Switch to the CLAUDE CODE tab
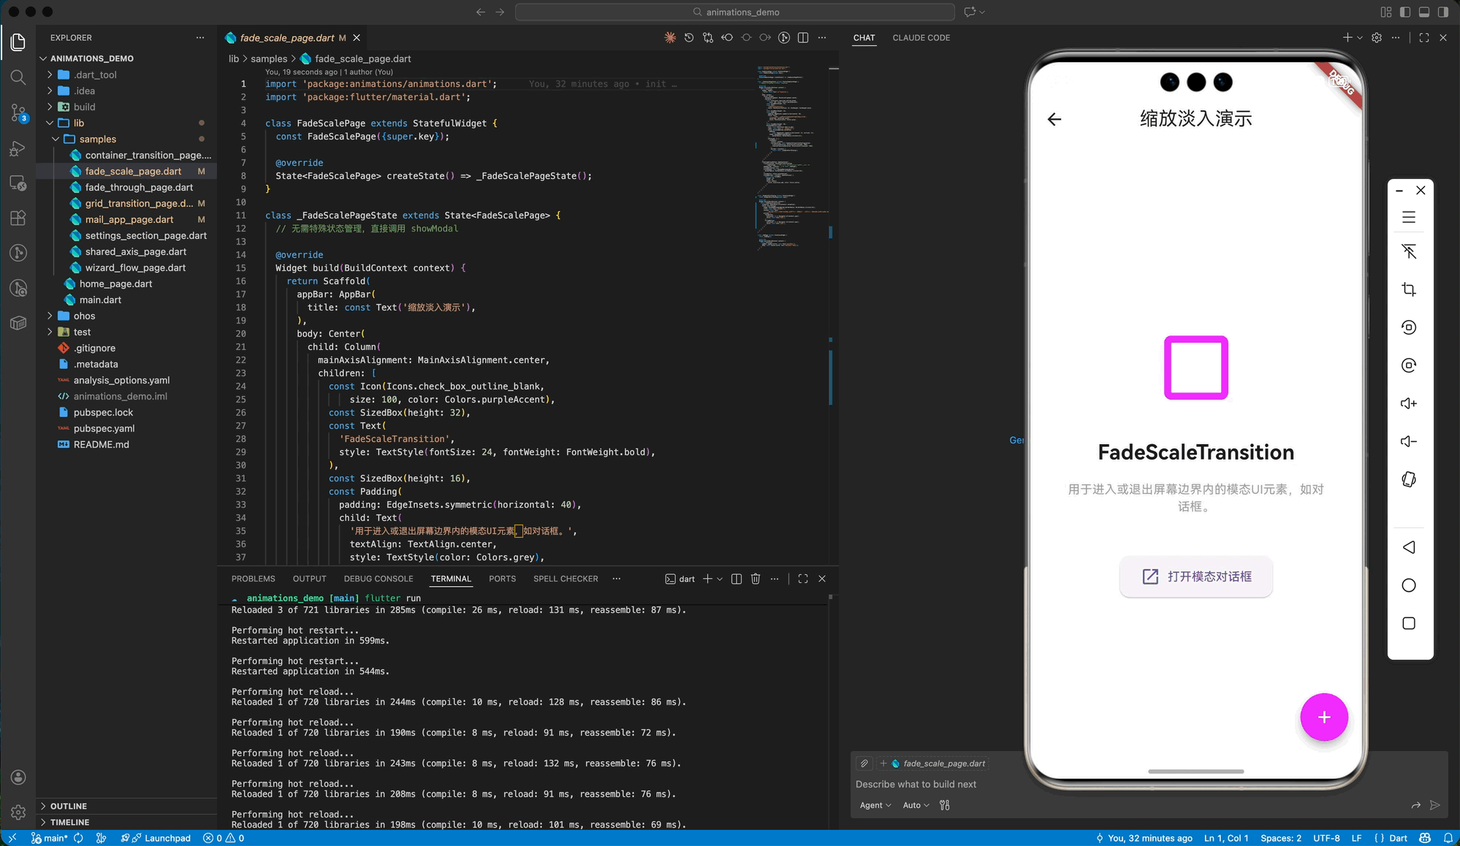 pos(921,37)
